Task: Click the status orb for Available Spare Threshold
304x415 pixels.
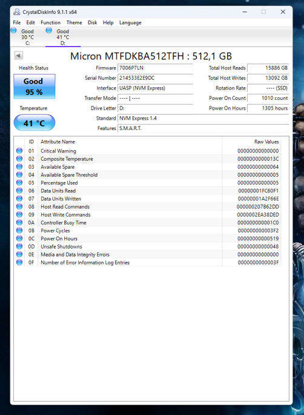Action: pos(19,174)
